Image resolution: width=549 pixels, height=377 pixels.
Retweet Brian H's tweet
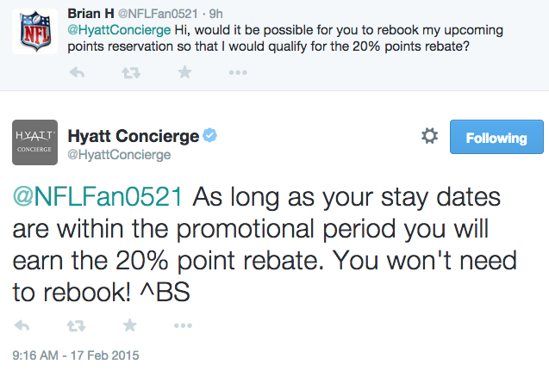pyautogui.click(x=131, y=73)
